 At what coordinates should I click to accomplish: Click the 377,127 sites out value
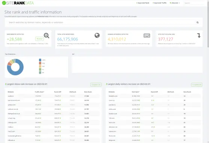point(166,39)
